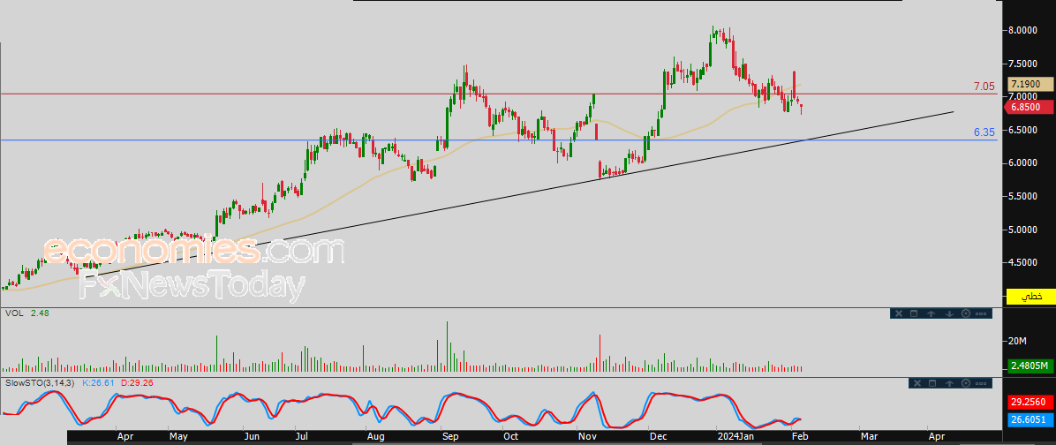Maximize the VOL indicator panel
This screenshot has width=1056, height=445.
pos(915,313)
